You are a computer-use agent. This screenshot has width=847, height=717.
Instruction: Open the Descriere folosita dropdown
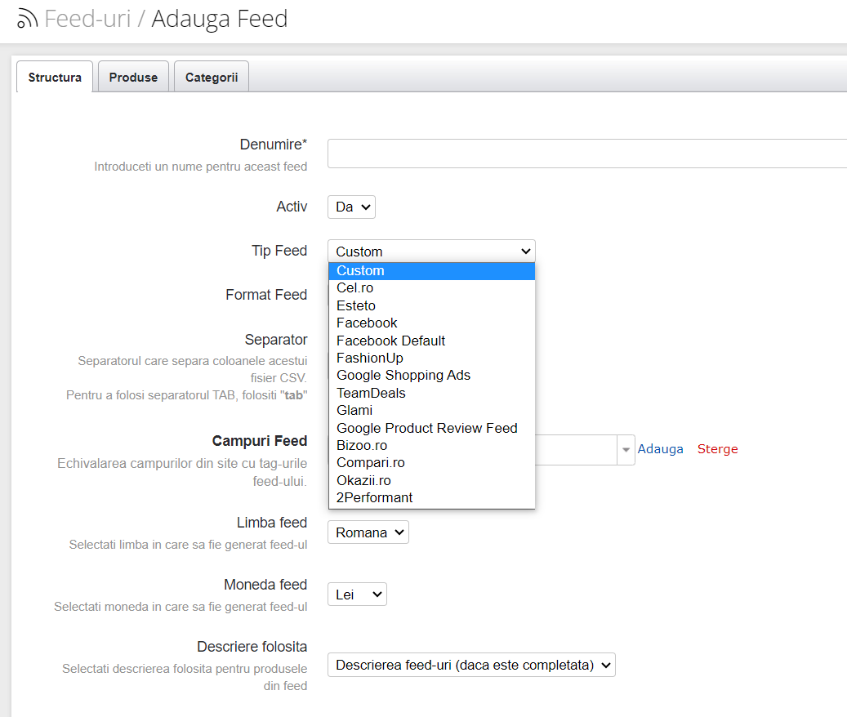(471, 665)
